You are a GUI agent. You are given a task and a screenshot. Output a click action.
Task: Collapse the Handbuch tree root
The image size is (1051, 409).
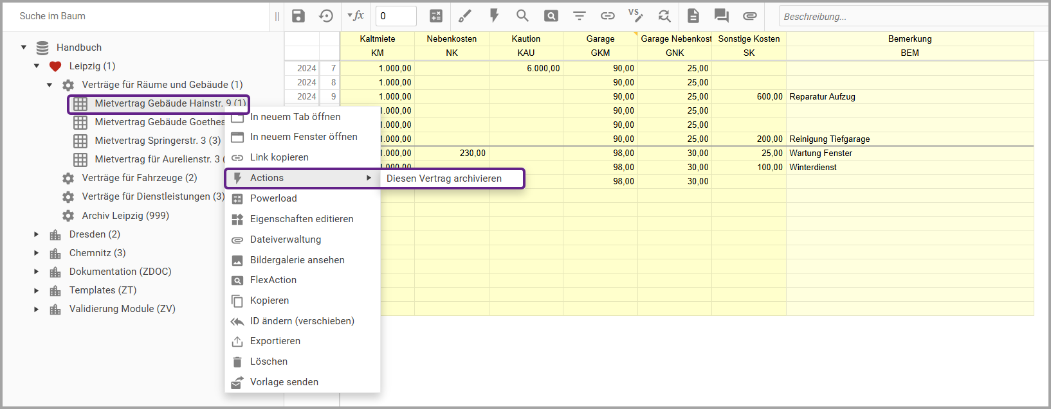pyautogui.click(x=24, y=48)
